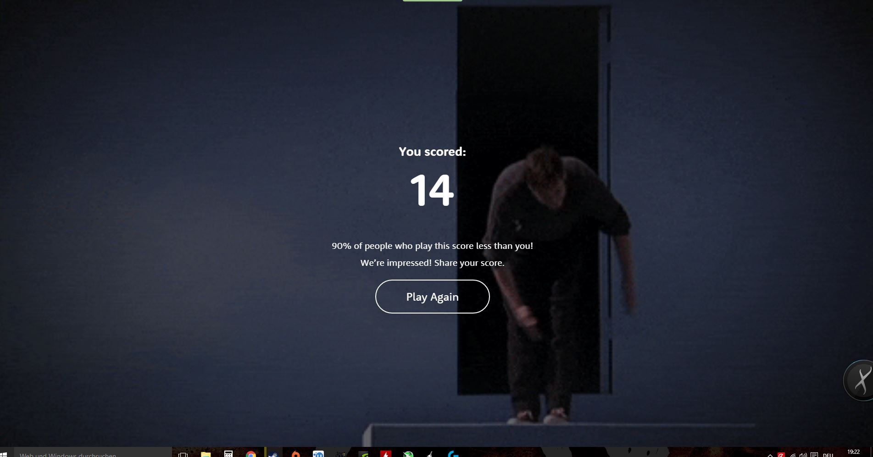
Task: Open the Action Center notifications icon
Action: click(814, 455)
